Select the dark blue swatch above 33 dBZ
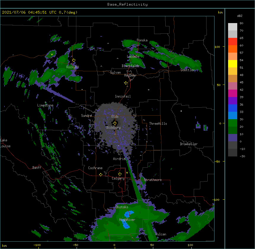This screenshot has width=255, height=249. click(233, 108)
